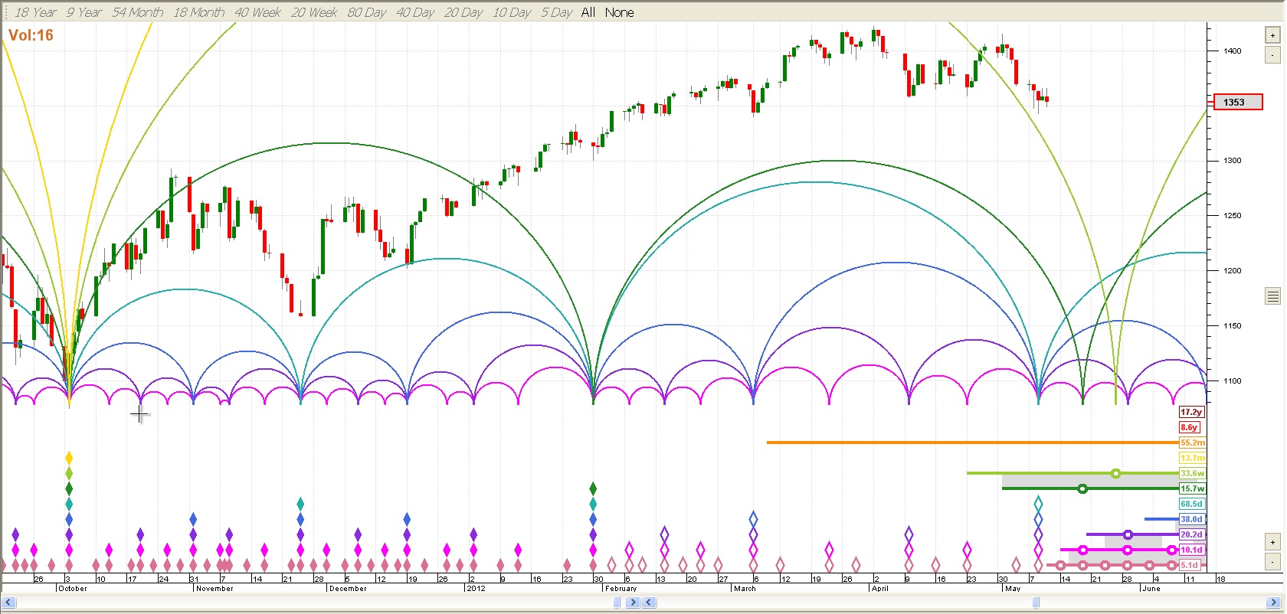Click the left arrow of the right scrollbar
This screenshot has height=614, width=1287.
pyautogui.click(x=649, y=603)
